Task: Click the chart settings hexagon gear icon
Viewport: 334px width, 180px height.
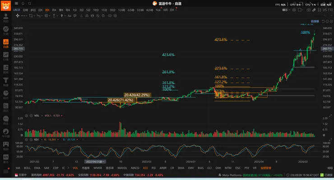Action: [x=294, y=10]
